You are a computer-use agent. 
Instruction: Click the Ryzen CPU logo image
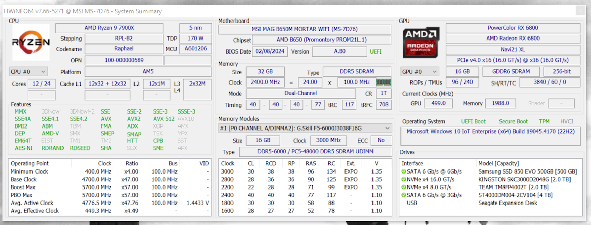(31, 42)
